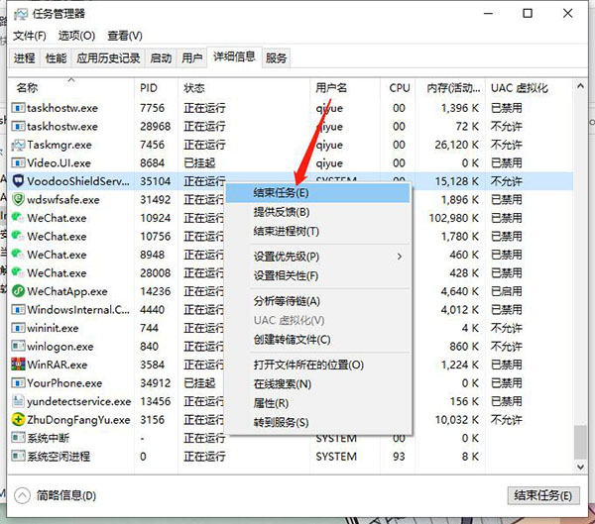The height and width of the screenshot is (524, 595).
Task: Click the 系统中断 process icon
Action: [18, 438]
